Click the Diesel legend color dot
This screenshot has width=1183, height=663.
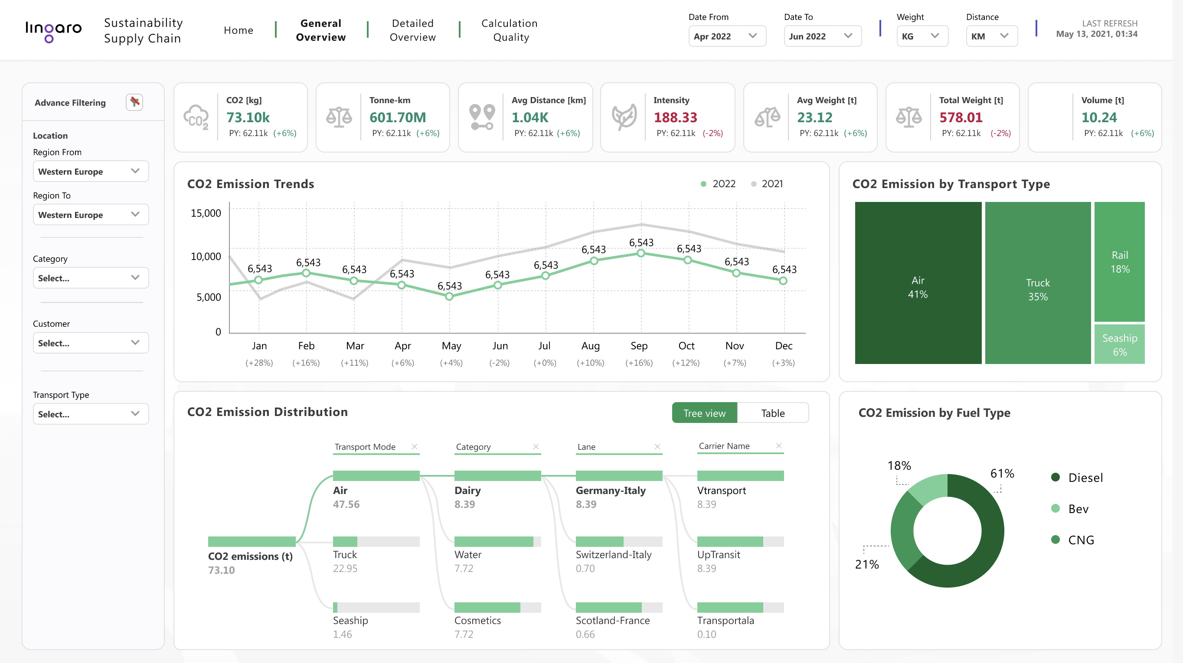click(x=1055, y=477)
